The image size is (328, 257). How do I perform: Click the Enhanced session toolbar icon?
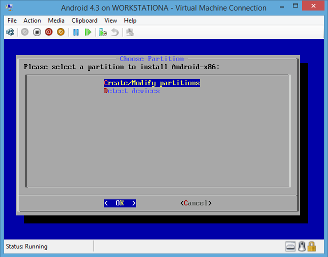point(130,32)
